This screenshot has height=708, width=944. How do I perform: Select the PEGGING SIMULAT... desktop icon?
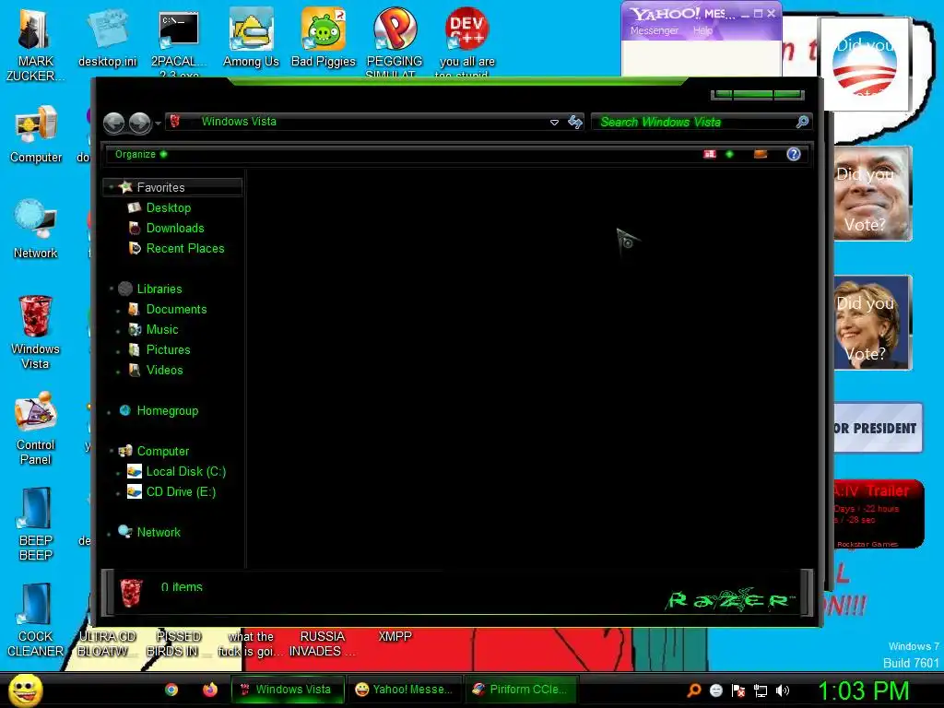[395, 43]
